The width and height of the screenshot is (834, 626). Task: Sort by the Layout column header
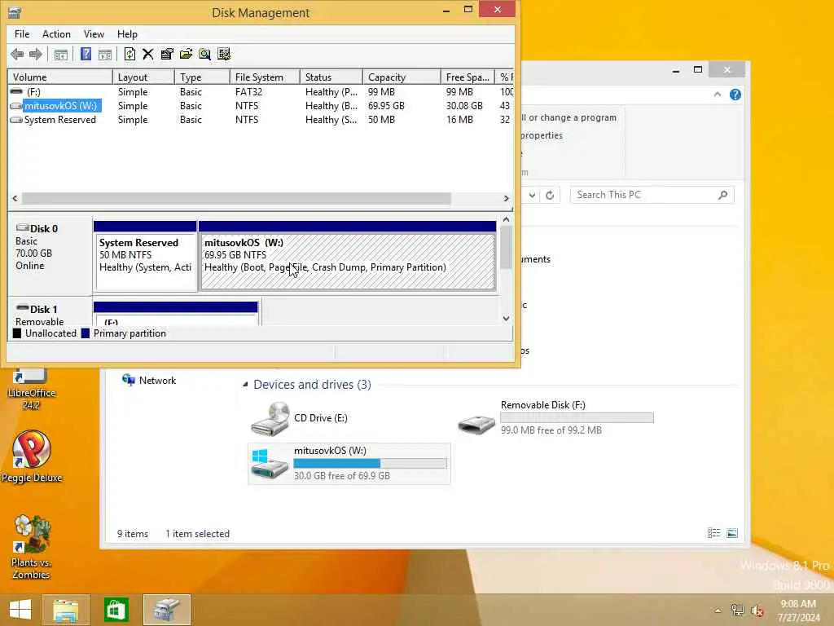tap(143, 77)
